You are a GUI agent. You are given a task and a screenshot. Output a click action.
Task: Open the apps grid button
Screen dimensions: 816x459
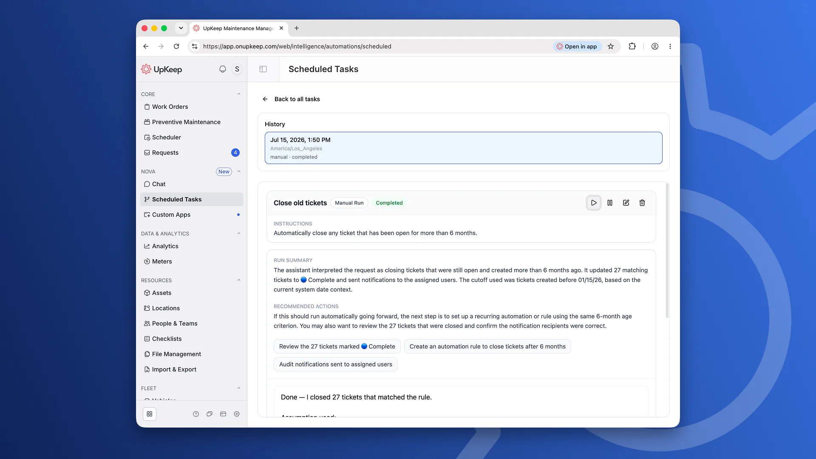coord(150,414)
